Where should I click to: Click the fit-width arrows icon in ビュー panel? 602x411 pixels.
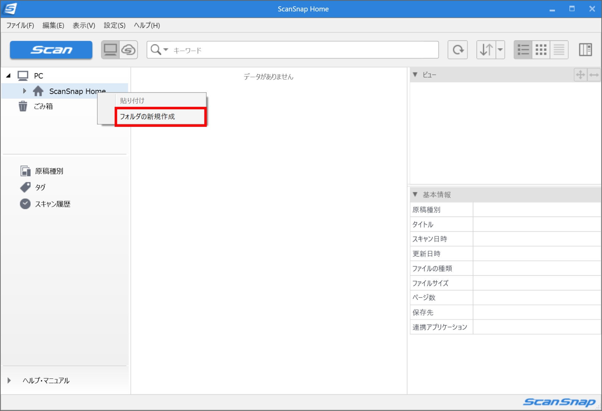pyautogui.click(x=594, y=75)
